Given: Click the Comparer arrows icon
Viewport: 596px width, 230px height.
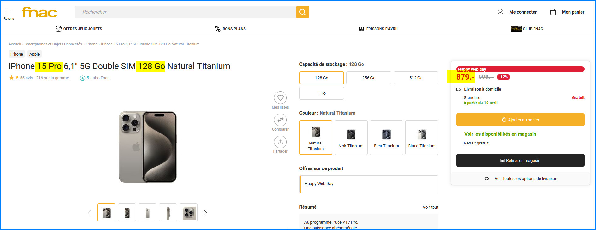Looking at the screenshot, I should coord(280,120).
